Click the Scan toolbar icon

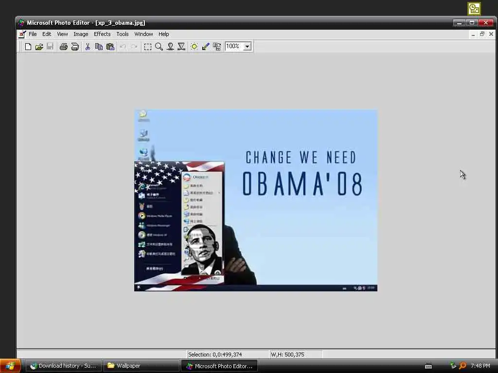click(75, 47)
